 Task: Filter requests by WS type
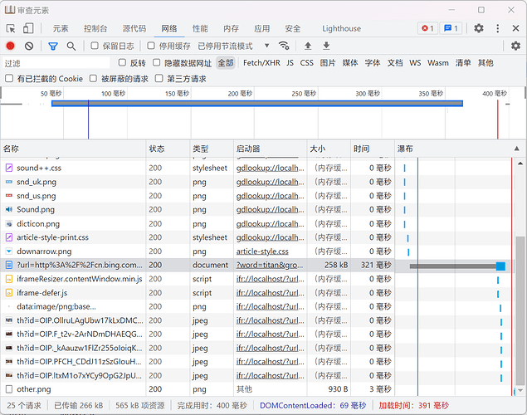[415, 62]
